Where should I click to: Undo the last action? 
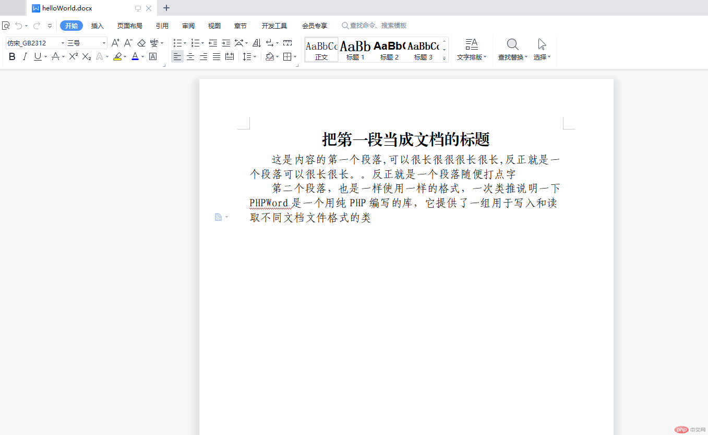point(19,26)
